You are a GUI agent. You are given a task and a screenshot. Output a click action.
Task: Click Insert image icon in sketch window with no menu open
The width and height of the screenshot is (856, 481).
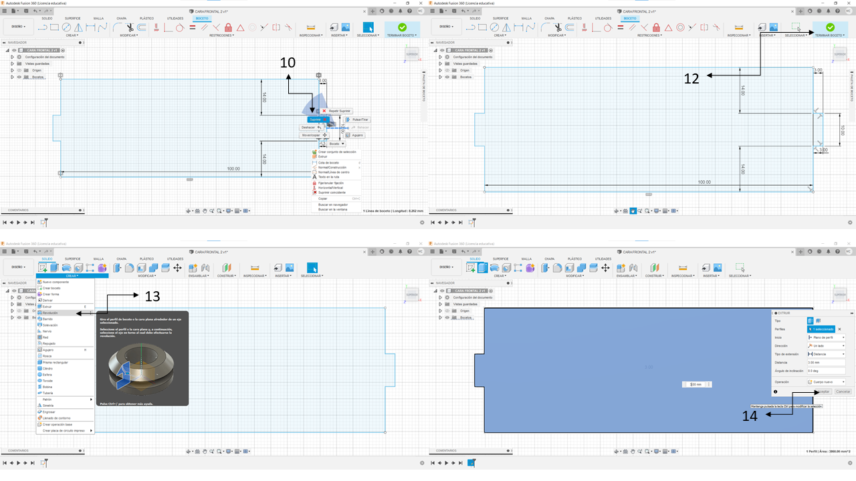(x=773, y=27)
